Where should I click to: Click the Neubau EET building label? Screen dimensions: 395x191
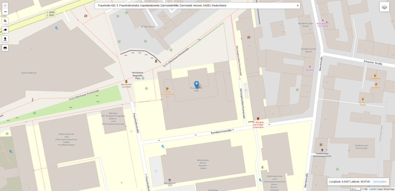click(x=113, y=119)
